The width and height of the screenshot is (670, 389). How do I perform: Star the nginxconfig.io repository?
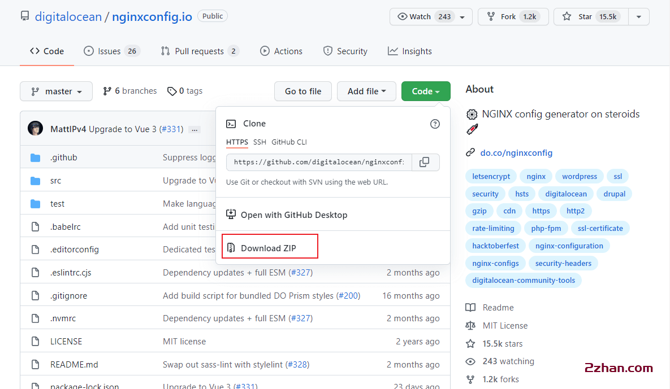pyautogui.click(x=585, y=17)
